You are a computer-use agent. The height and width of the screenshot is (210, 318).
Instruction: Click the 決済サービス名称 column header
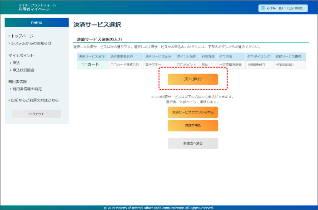(x=93, y=57)
